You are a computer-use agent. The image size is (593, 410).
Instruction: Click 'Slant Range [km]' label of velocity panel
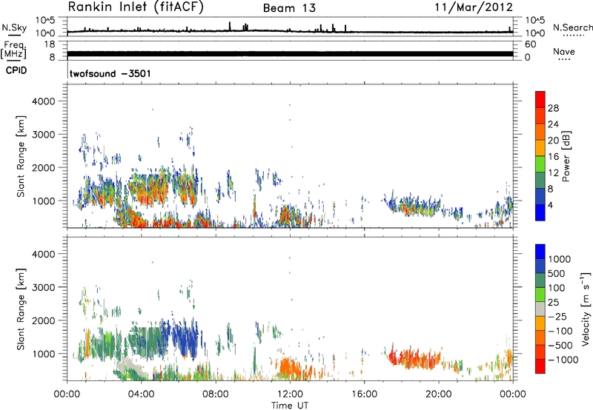(21, 309)
